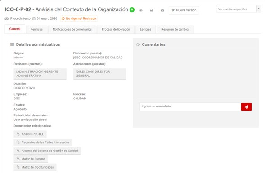This screenshot has width=265, height=173.
Task: Click calendar icon next to 01 enero 2020
Action: (x=34, y=18)
